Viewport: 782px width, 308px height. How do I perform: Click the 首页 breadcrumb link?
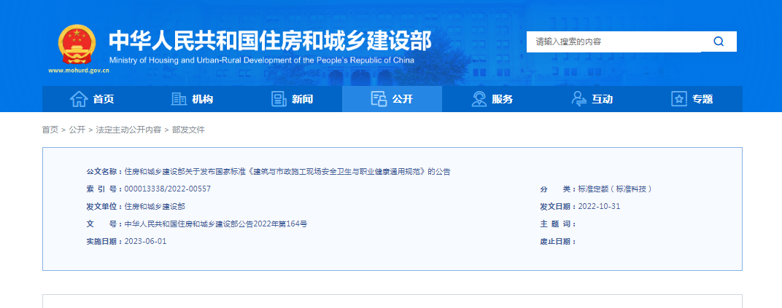50,130
